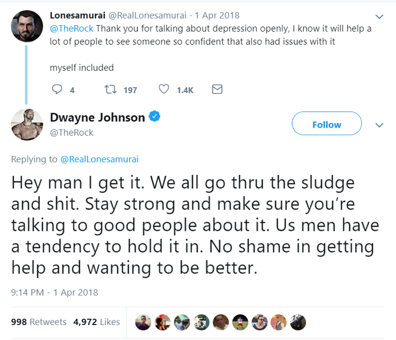The height and width of the screenshot is (340, 396).
Task: Open Dwayne Johnson's profile picture
Action: (27, 124)
